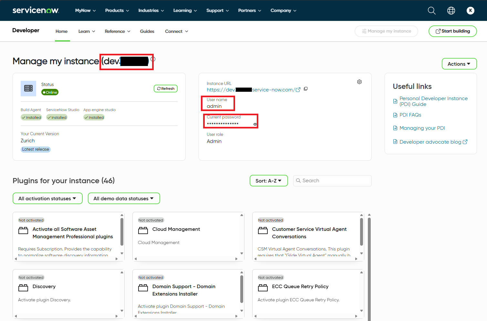
Task: Open instance URL with external link icon
Action: 298,90
